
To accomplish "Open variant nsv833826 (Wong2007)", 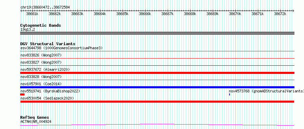I will pos(41,55).
